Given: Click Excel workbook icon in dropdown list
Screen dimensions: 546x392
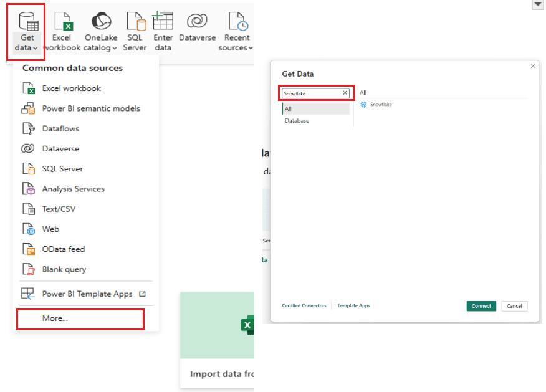Looking at the screenshot, I should coord(29,88).
